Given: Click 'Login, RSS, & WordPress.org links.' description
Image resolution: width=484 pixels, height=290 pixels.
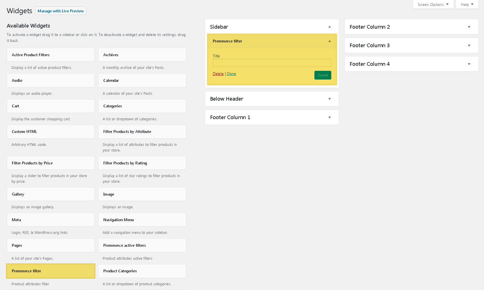Looking at the screenshot, I should pyautogui.click(x=40, y=233).
